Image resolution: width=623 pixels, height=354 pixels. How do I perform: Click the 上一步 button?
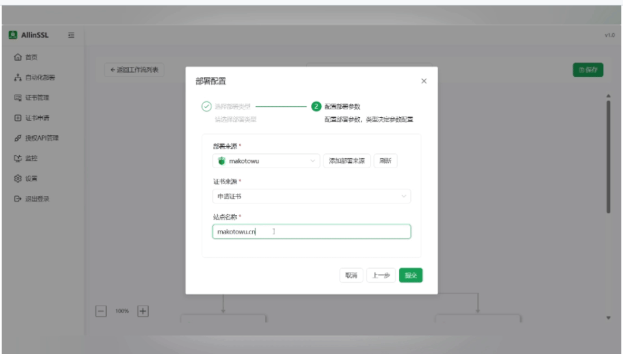click(381, 275)
